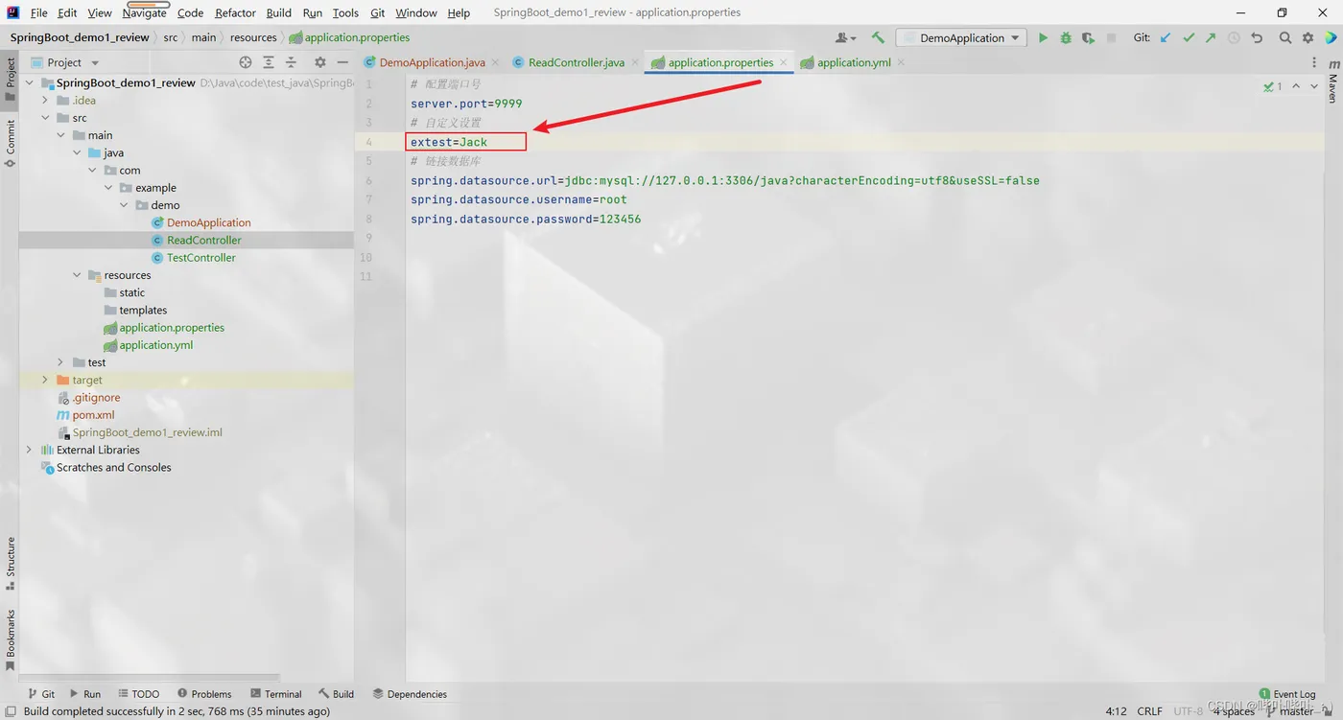Run DemoApplication with the green play icon
The image size is (1343, 720).
[1043, 37]
